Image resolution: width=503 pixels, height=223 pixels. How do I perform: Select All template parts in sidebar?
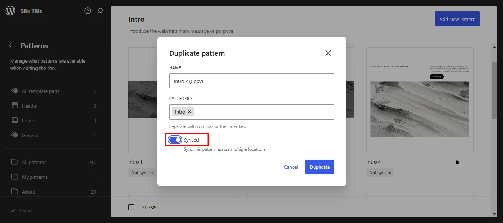(41, 91)
